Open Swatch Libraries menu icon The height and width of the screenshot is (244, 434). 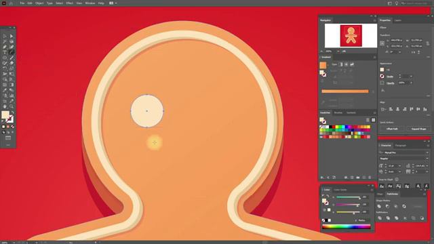322,178
